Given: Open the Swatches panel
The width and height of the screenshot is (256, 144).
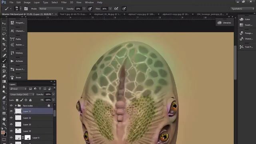Looking at the screenshot, I should (x=246, y=25).
